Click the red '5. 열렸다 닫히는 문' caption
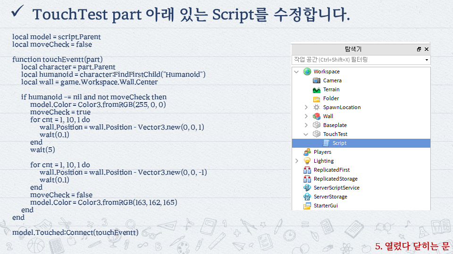453x254 pixels. [412, 246]
